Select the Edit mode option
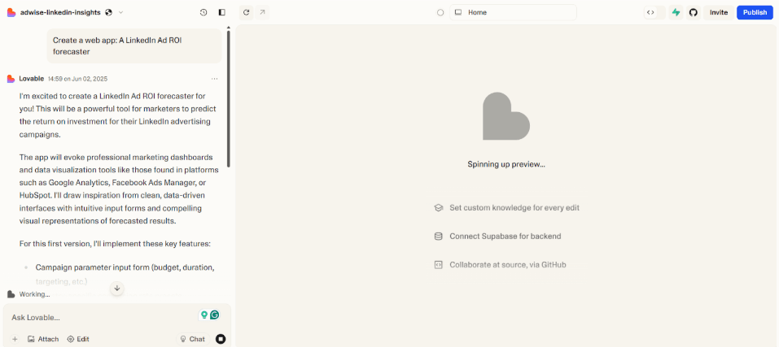 pos(78,339)
